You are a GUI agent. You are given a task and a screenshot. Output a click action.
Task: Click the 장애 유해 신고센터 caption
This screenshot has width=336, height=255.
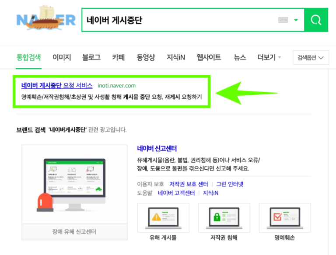pyautogui.click(x=74, y=232)
